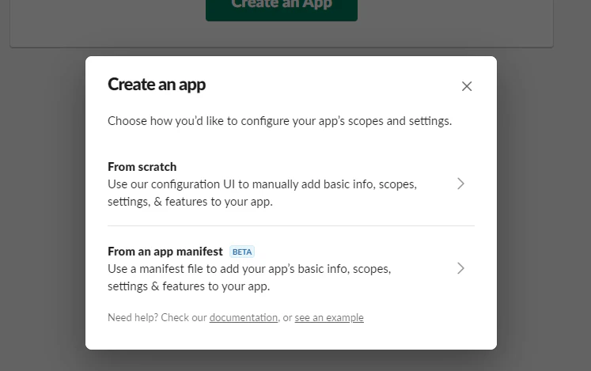The width and height of the screenshot is (591, 371).
Task: Open the documentation link
Action: [x=244, y=317]
